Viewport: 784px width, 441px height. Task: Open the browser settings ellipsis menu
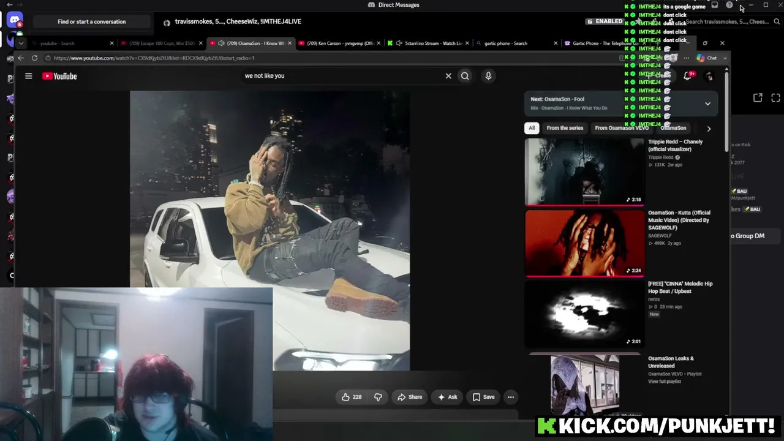click(x=686, y=58)
